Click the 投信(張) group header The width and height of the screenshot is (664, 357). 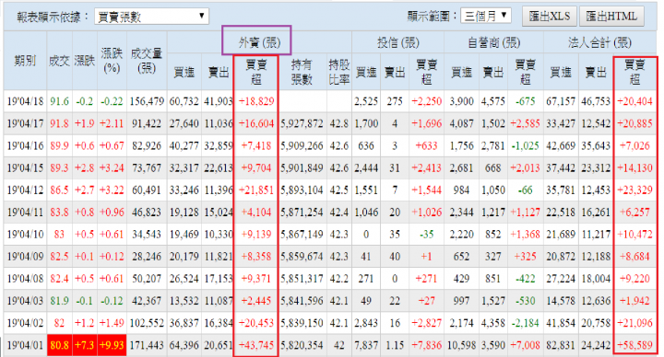pos(397,42)
